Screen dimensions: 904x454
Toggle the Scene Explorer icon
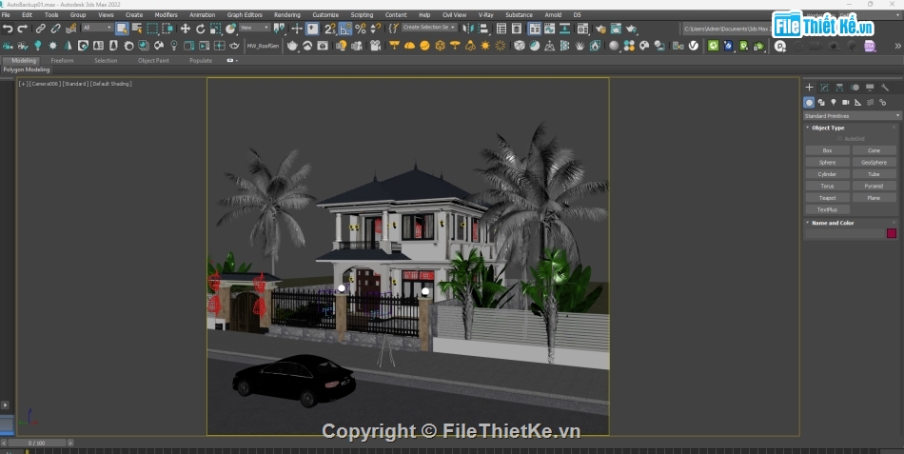pos(501,29)
